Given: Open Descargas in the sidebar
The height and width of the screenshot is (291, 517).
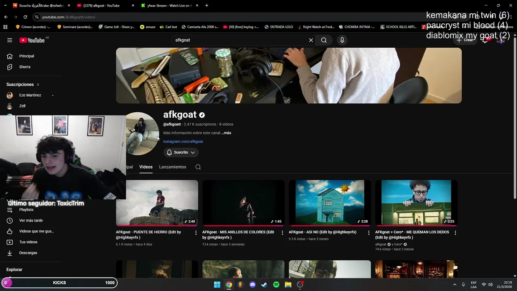Looking at the screenshot, I should (x=28, y=253).
